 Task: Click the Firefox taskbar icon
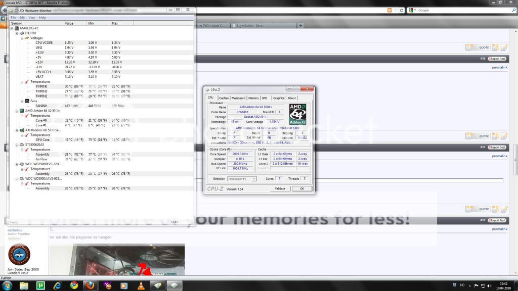(x=91, y=285)
